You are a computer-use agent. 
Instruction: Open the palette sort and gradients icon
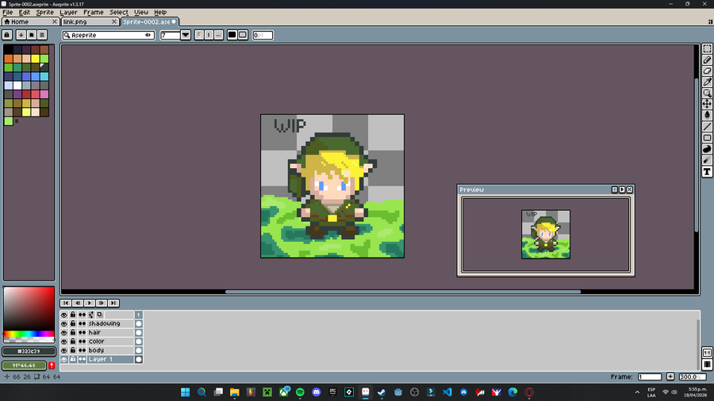pyautogui.click(x=21, y=35)
